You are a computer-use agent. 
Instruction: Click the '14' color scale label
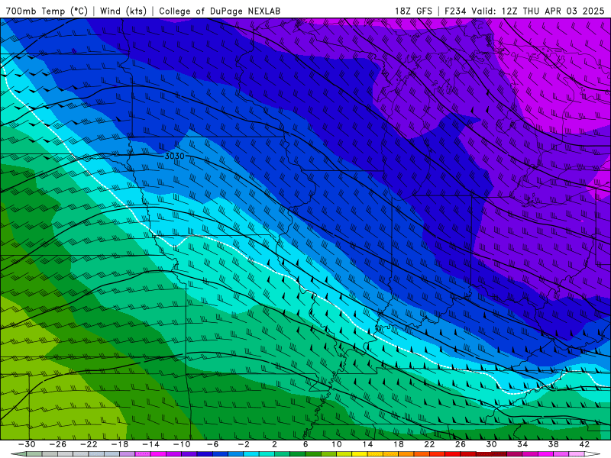click(x=367, y=444)
